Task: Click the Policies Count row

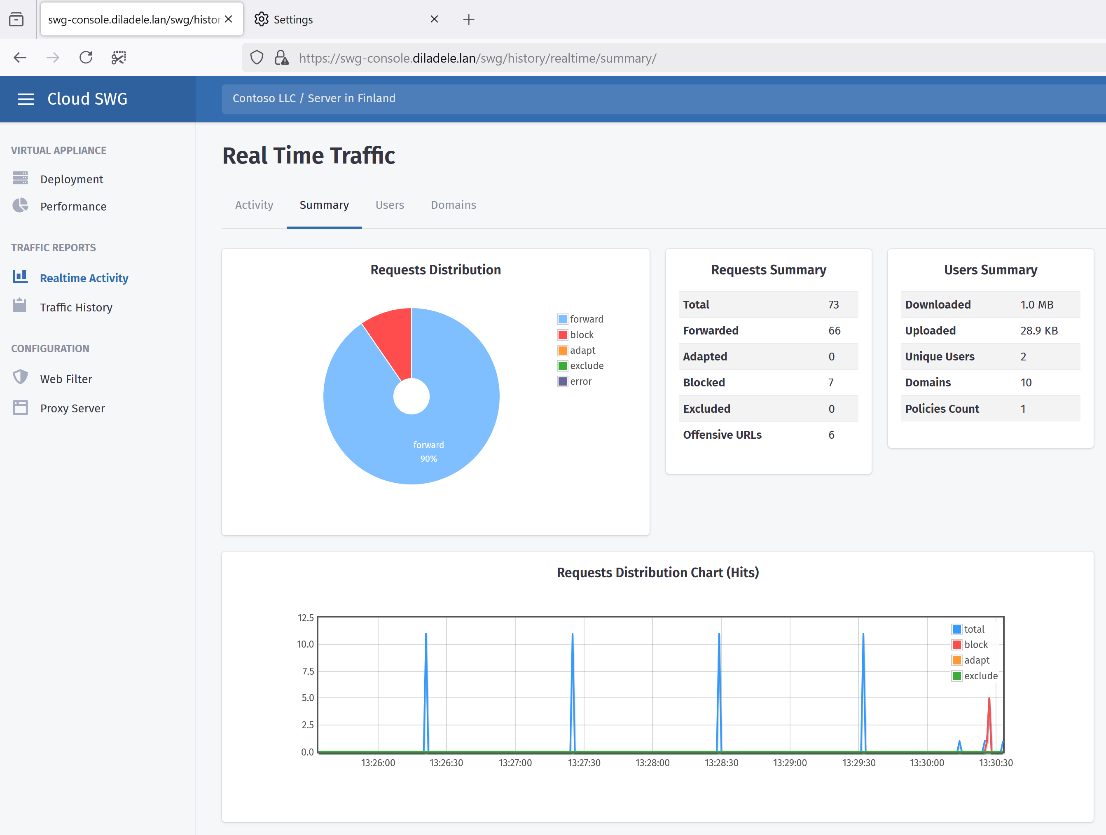Action: click(991, 409)
